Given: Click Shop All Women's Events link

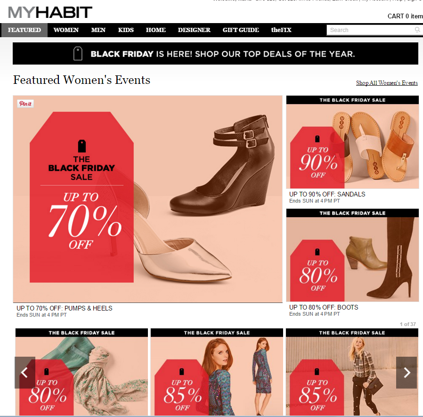Looking at the screenshot, I should 387,83.
